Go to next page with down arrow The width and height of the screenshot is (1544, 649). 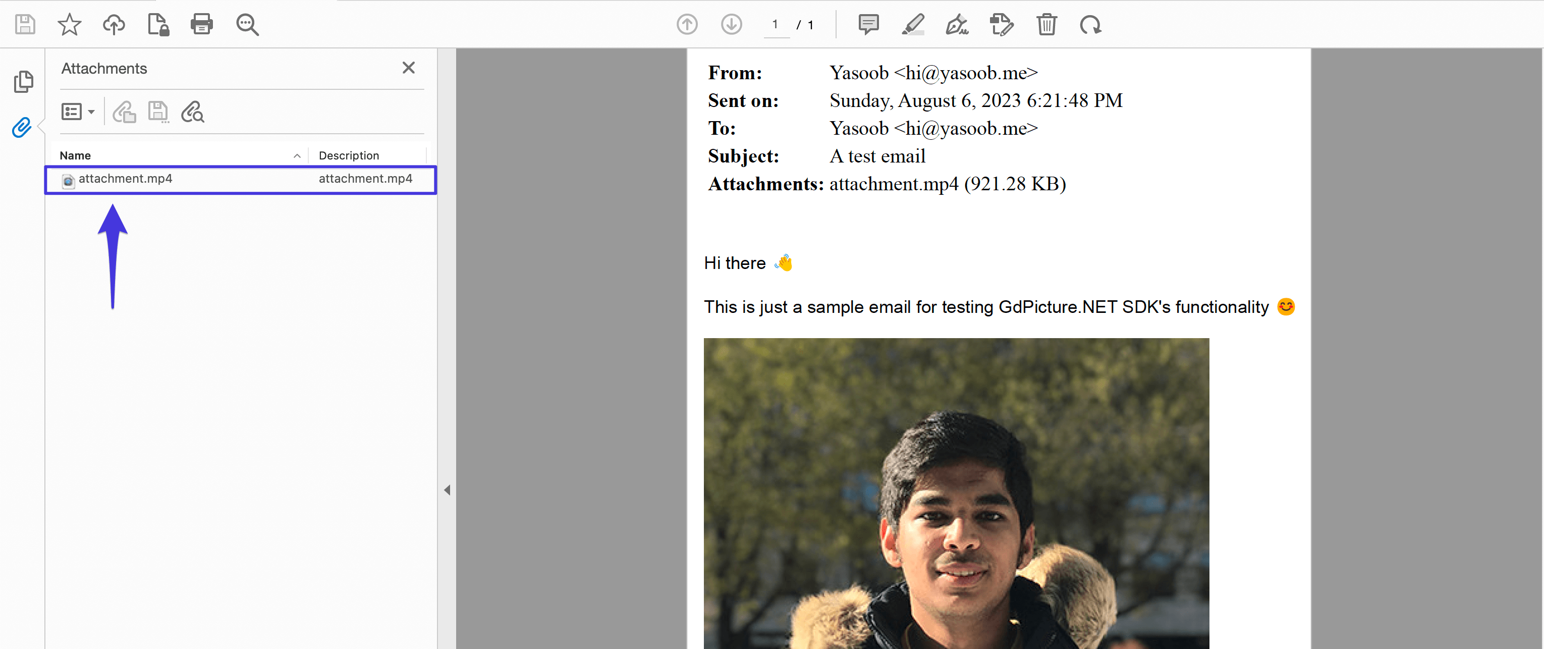(x=731, y=25)
